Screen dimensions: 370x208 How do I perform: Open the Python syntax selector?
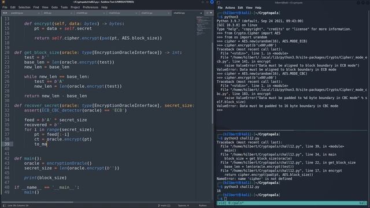[x=203, y=206]
